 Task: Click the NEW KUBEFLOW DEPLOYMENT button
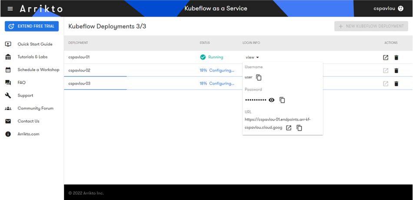[x=371, y=26]
